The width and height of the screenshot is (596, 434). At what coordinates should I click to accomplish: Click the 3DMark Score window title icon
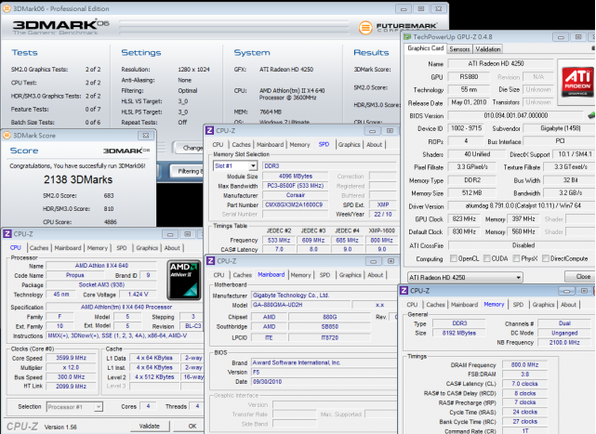pyautogui.click(x=7, y=136)
